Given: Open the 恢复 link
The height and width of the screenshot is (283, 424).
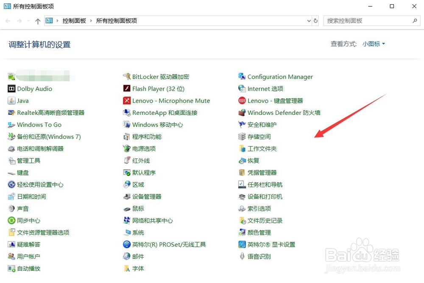Looking at the screenshot, I should coord(254,161).
